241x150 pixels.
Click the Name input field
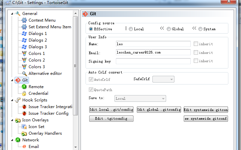[x=153, y=44]
